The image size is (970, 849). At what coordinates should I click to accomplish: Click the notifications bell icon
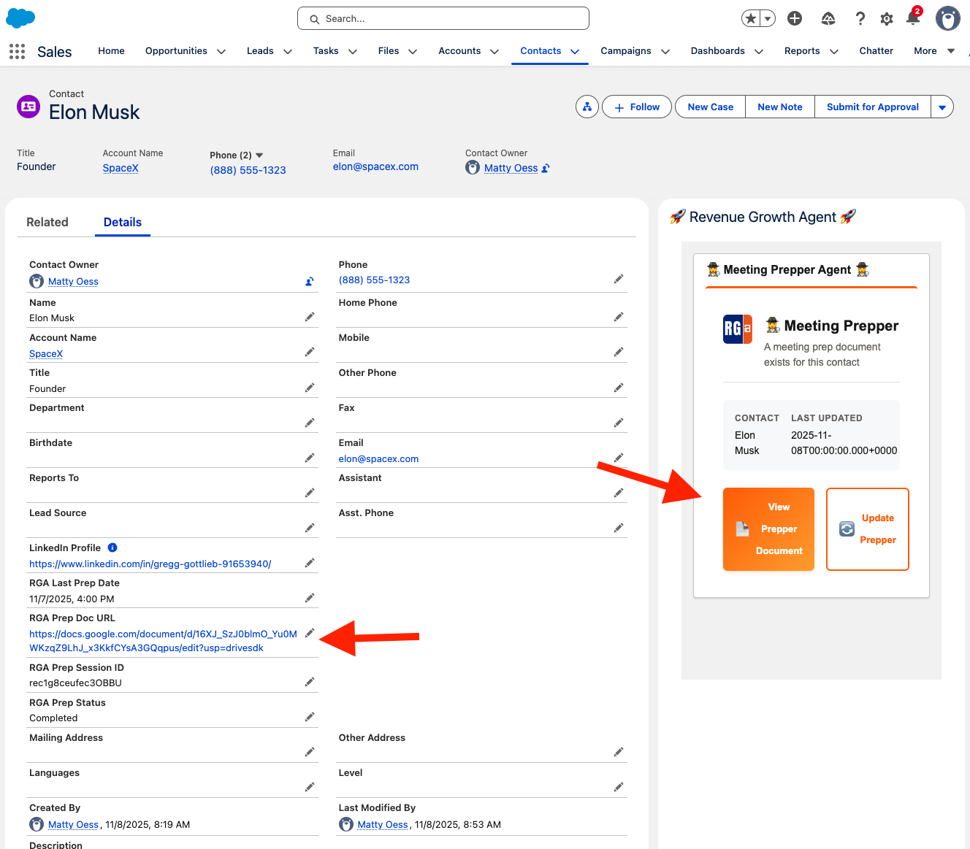coord(913,18)
